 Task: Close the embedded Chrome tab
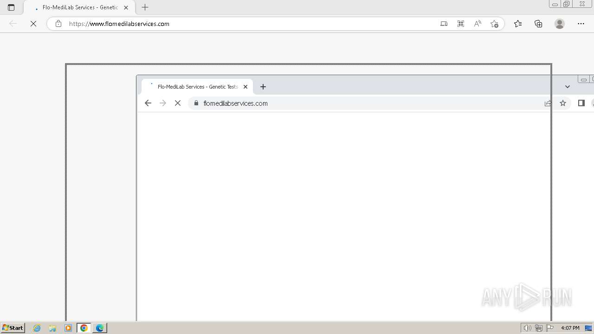pos(245,87)
